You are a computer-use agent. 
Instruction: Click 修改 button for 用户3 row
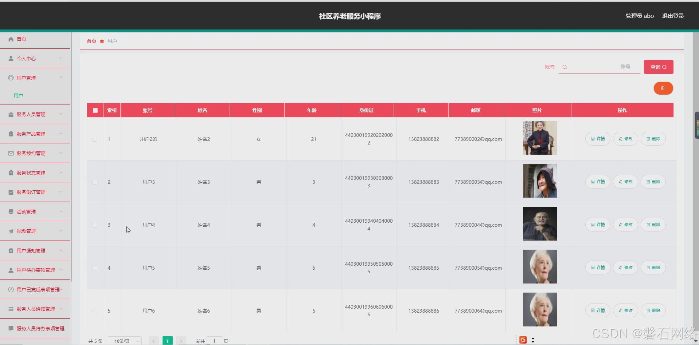pyautogui.click(x=625, y=182)
